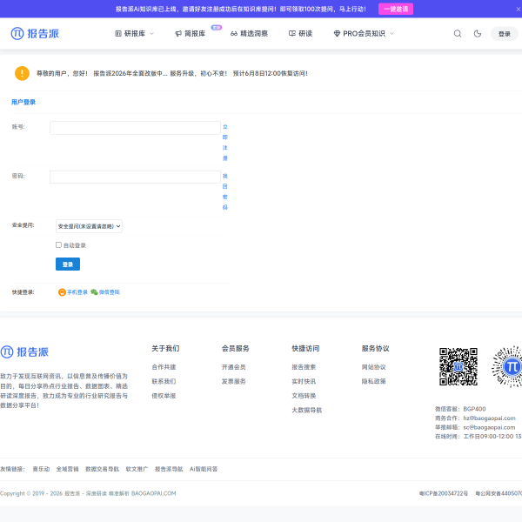Open friendly link 报告派导航
The image size is (522, 522).
click(169, 469)
